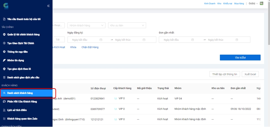Open the Gobiz account dropdown

coord(252,3)
